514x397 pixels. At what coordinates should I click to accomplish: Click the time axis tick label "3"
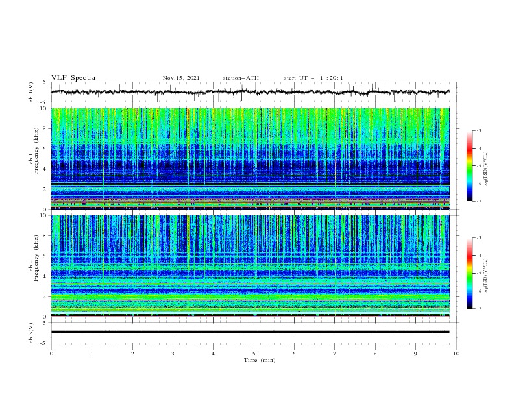(x=173, y=354)
